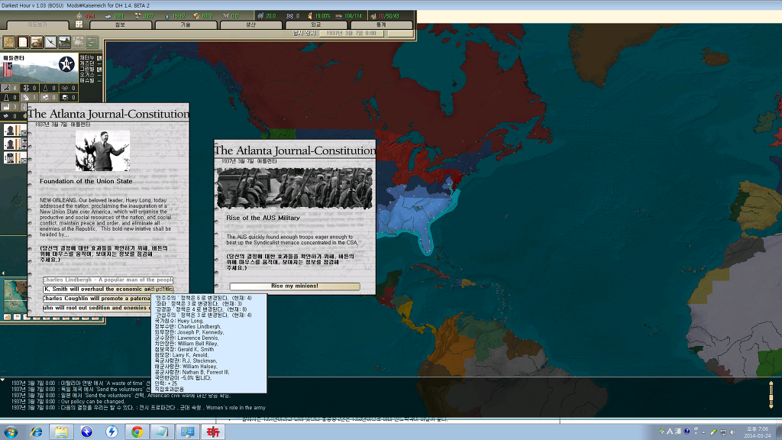Click the flag minimap filter button
This screenshot has width=782, height=440.
17,317
